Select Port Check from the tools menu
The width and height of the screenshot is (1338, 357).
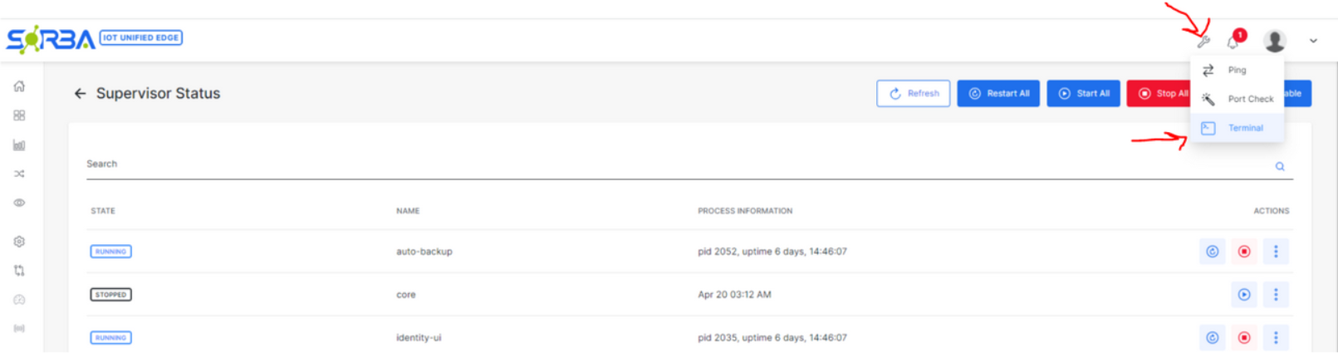(x=1250, y=99)
